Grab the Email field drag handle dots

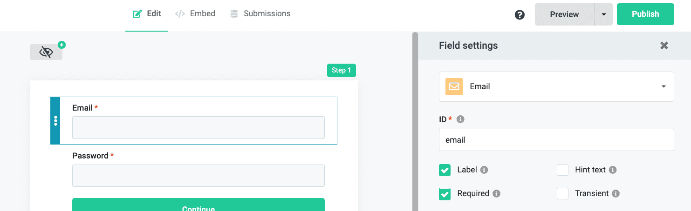pyautogui.click(x=55, y=121)
